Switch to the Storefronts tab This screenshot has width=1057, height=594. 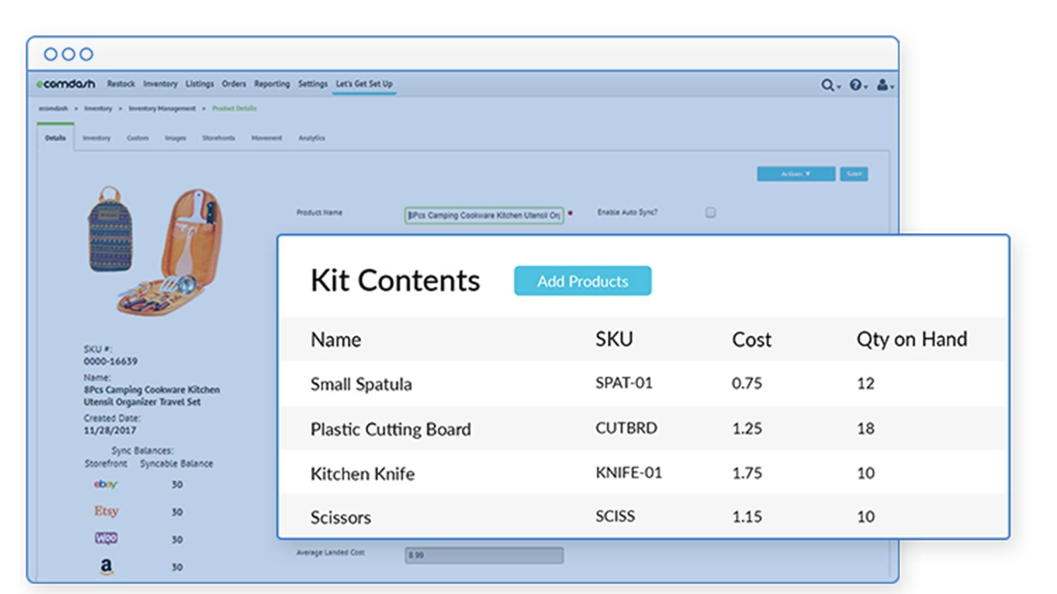[218, 138]
